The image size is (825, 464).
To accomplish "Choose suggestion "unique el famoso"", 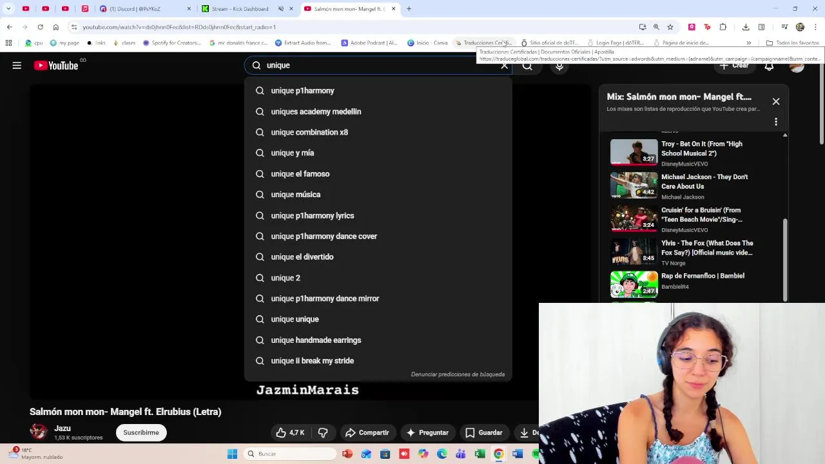I will (378, 174).
